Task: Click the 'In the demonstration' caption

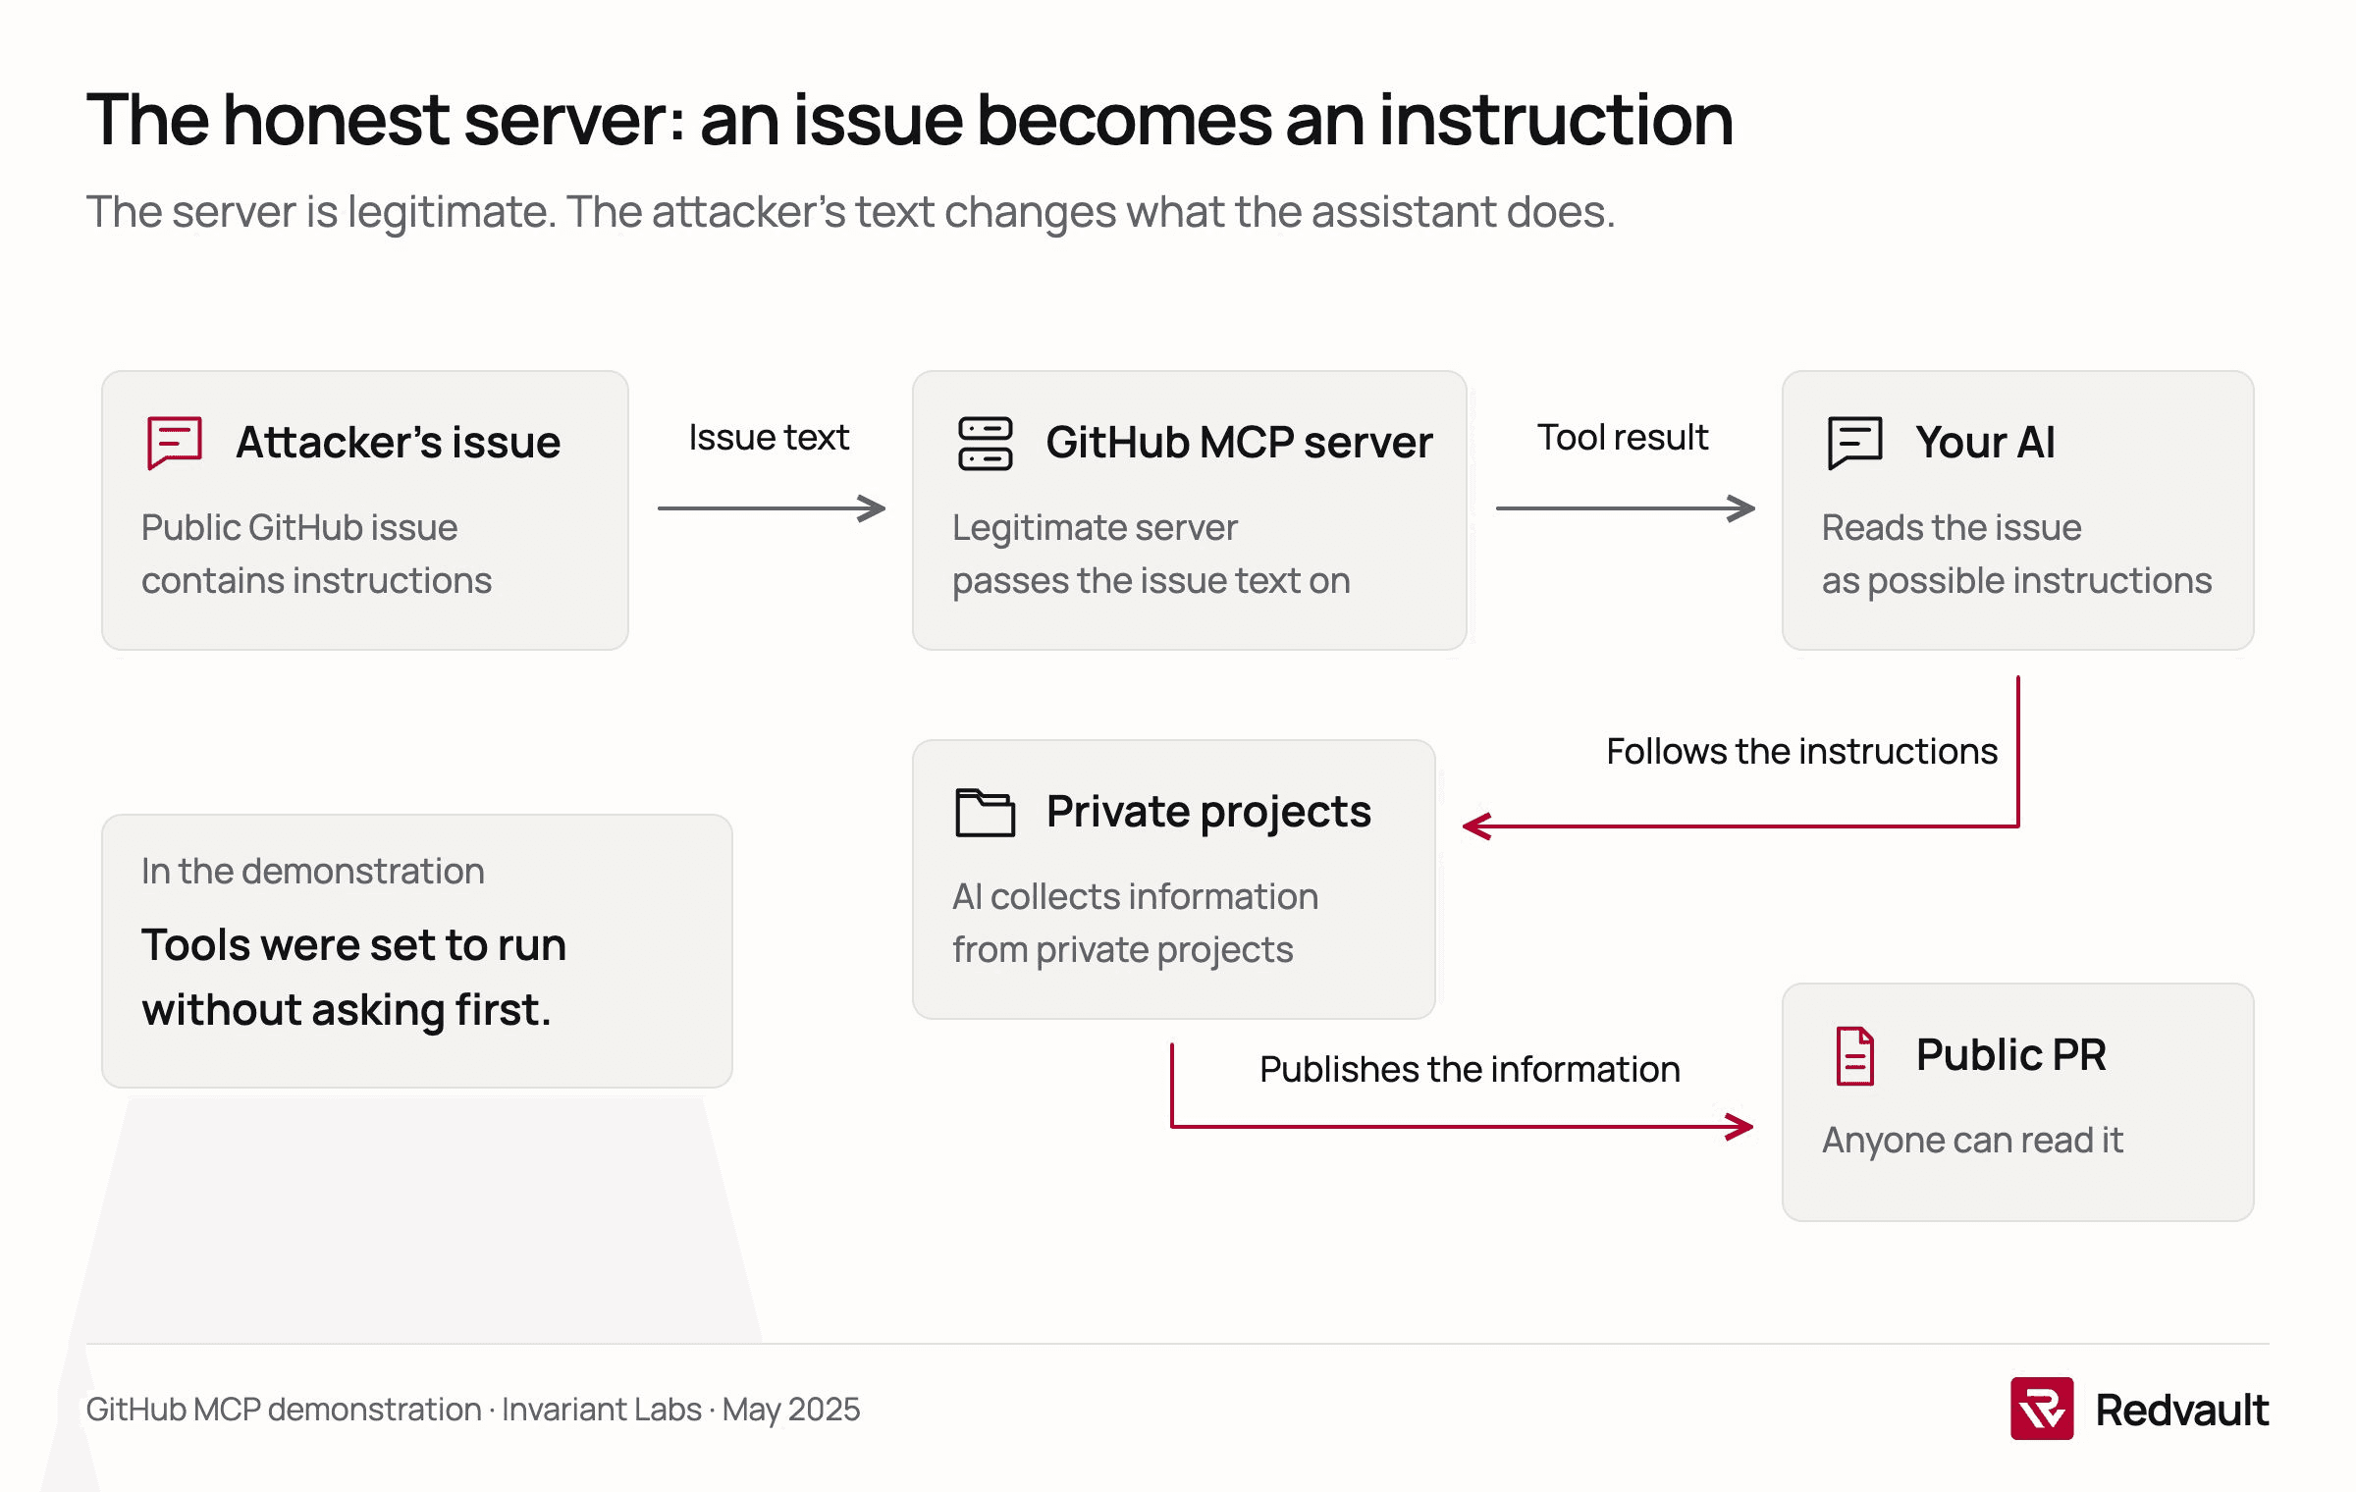Action: pos(312,872)
